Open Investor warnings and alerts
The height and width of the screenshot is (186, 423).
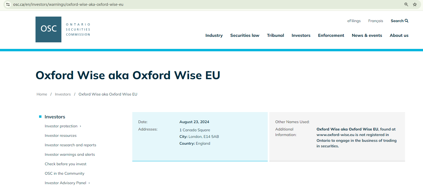[70, 154]
